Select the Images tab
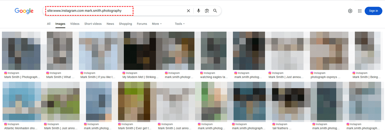The width and height of the screenshot is (385, 130). point(60,24)
